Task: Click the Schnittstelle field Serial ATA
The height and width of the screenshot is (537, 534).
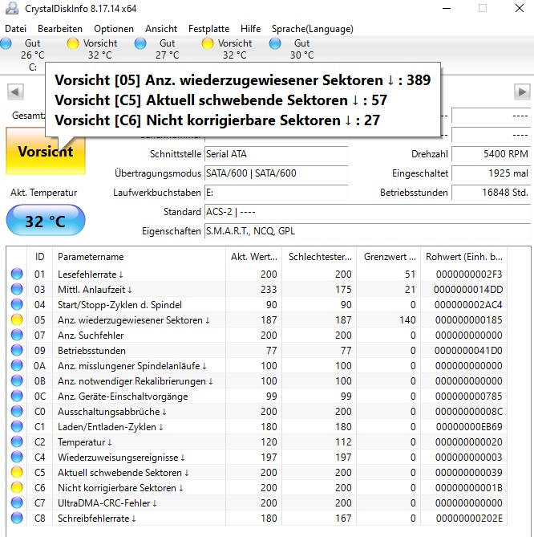Action: coord(277,154)
